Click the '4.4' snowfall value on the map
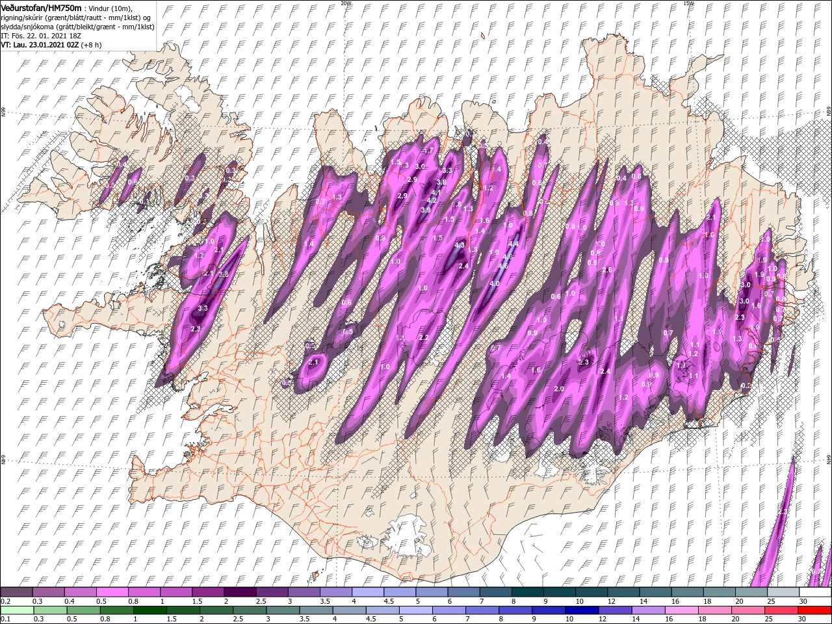Screen dimensions: 832x624 513,244
